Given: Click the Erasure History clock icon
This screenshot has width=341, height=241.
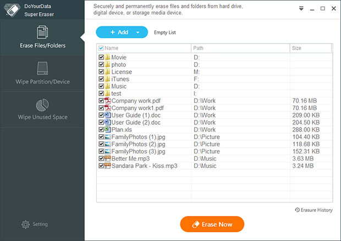Looking at the screenshot, I should click(298, 210).
